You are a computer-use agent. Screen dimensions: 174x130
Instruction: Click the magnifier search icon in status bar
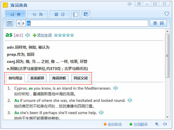(x=157, y=124)
